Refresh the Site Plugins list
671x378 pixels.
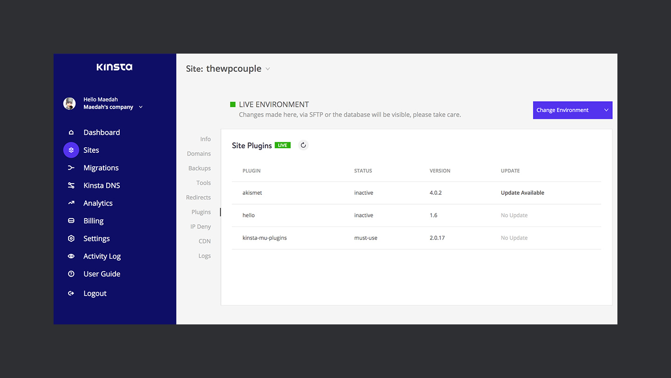tap(303, 145)
